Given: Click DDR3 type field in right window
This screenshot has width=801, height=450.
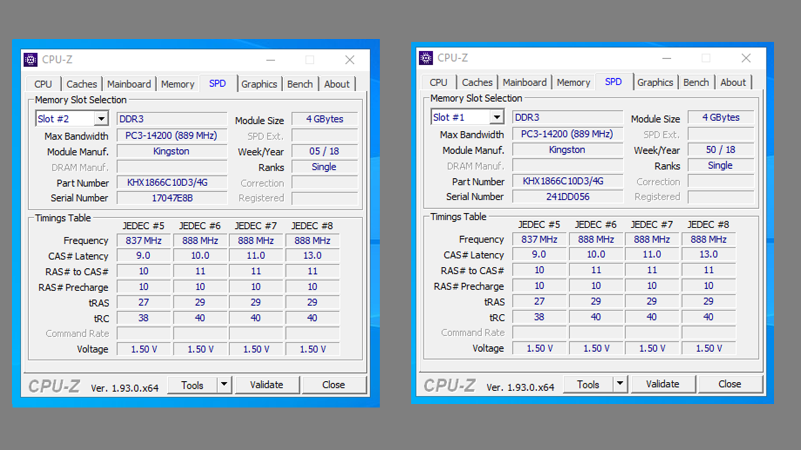Looking at the screenshot, I should (568, 117).
